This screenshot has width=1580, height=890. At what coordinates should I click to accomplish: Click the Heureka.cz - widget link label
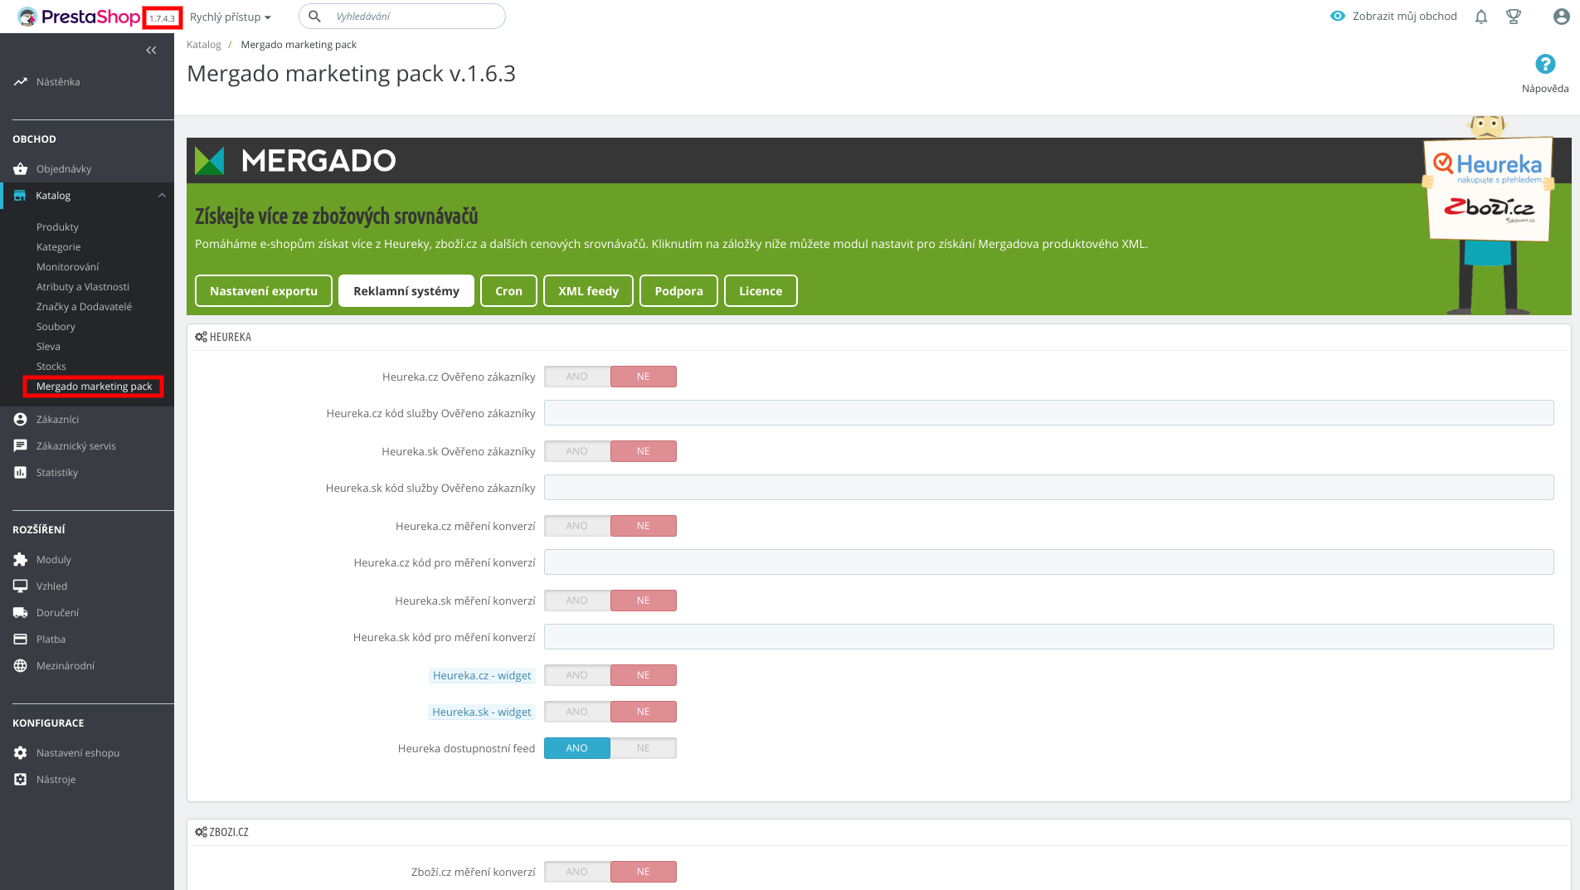click(482, 676)
